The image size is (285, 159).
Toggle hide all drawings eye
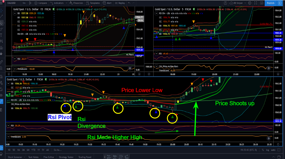(1, 95)
